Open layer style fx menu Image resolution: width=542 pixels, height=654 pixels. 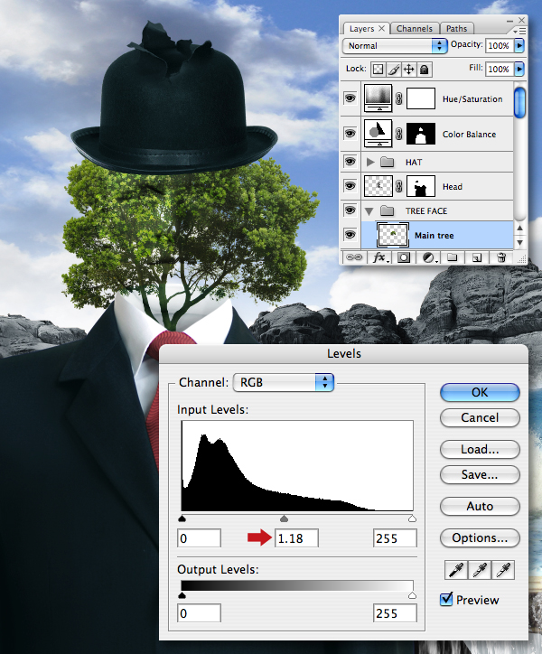click(379, 257)
